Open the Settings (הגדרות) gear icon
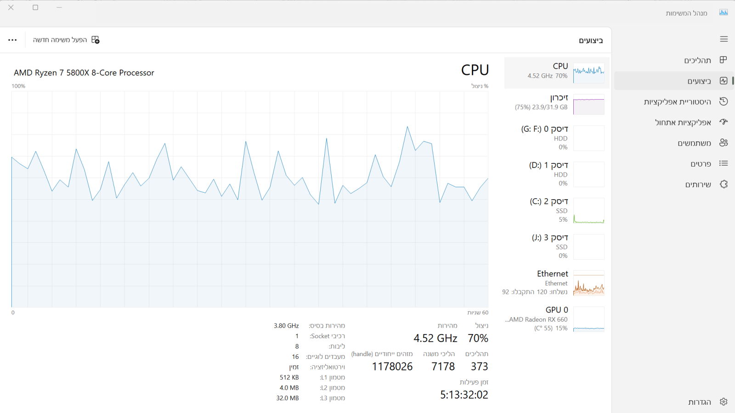The image size is (735, 413). (724, 402)
